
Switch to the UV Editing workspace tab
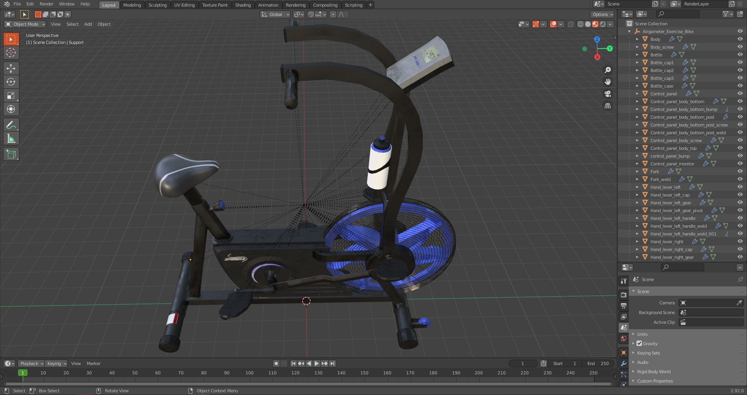coord(184,5)
